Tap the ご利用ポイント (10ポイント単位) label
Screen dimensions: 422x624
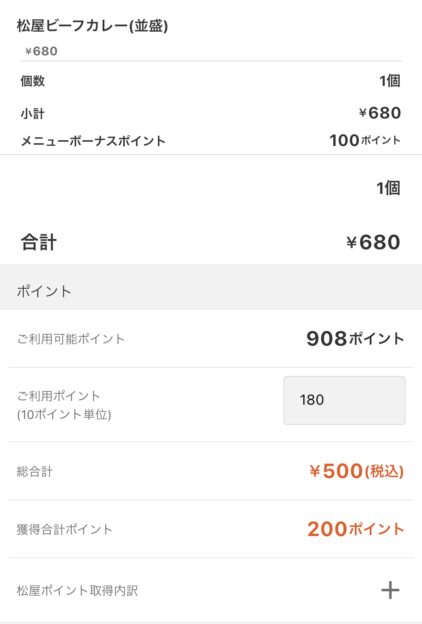pos(64,405)
